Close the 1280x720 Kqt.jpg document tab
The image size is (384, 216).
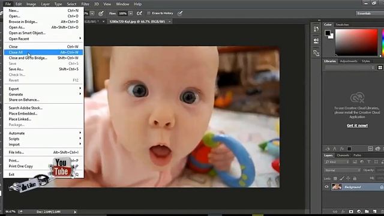[169, 22]
